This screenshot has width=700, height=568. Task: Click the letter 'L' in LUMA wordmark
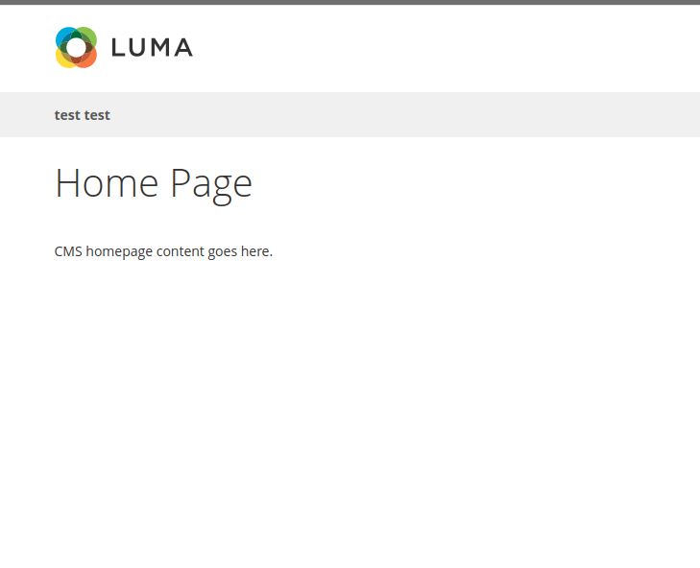[117, 47]
